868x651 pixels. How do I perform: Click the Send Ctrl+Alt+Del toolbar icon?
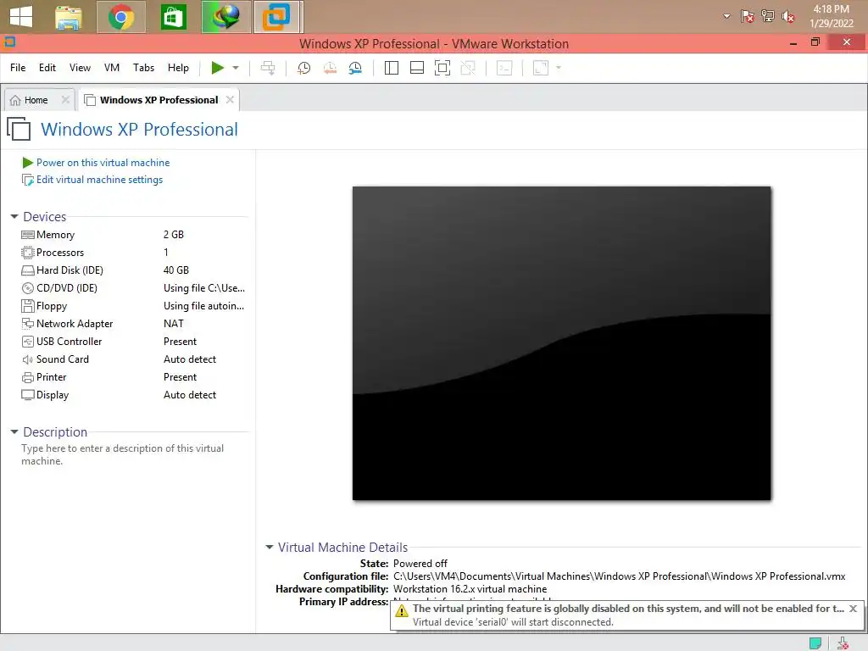(268, 68)
